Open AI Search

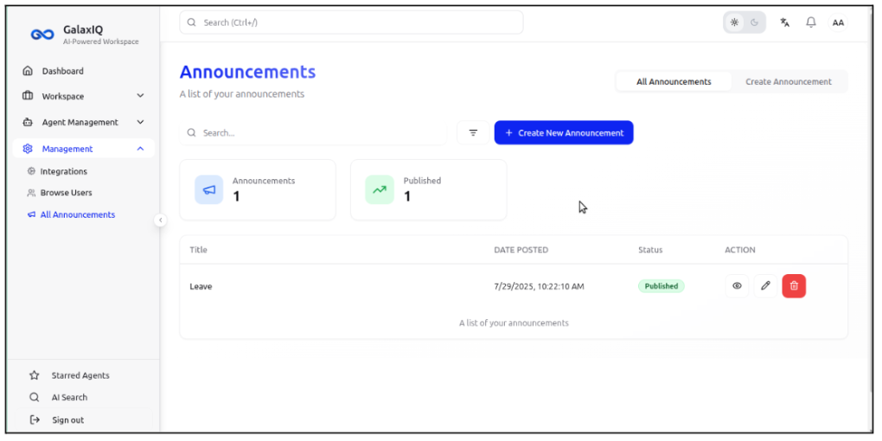coord(69,397)
